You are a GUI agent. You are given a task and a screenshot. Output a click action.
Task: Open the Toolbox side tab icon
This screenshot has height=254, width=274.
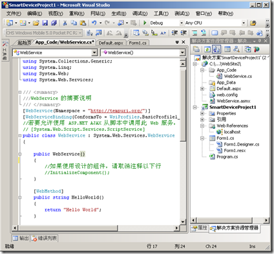click(5, 44)
